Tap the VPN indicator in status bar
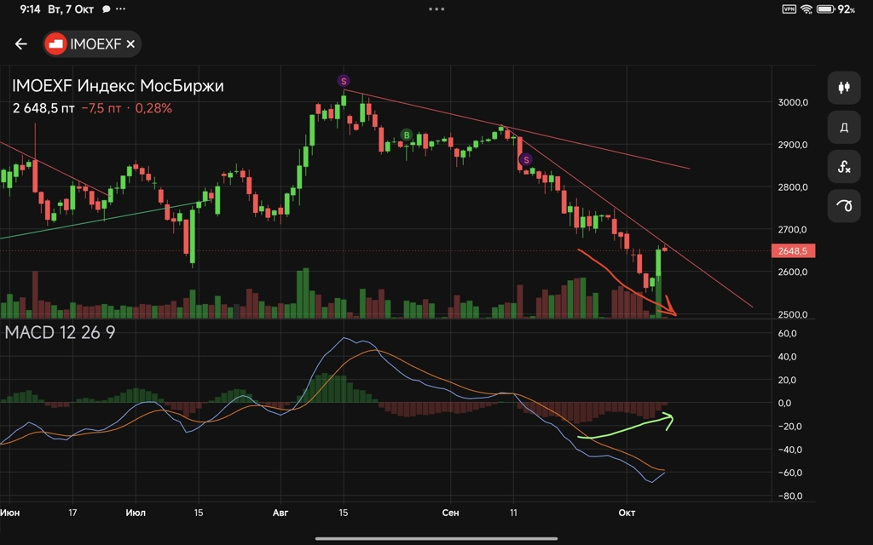The width and height of the screenshot is (873, 545). pos(789,9)
